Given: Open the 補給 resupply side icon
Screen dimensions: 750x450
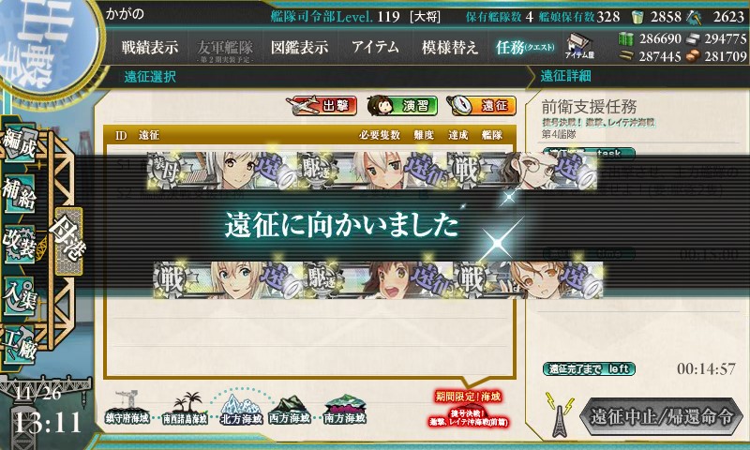Looking at the screenshot, I should [x=20, y=193].
